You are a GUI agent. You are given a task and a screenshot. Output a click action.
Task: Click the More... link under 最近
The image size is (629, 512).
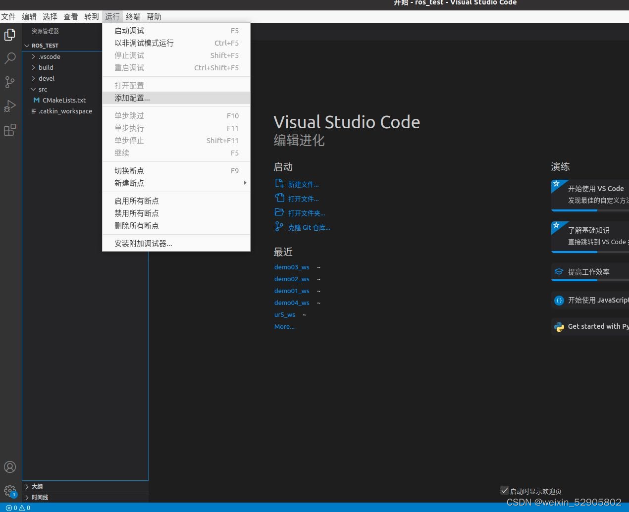284,326
